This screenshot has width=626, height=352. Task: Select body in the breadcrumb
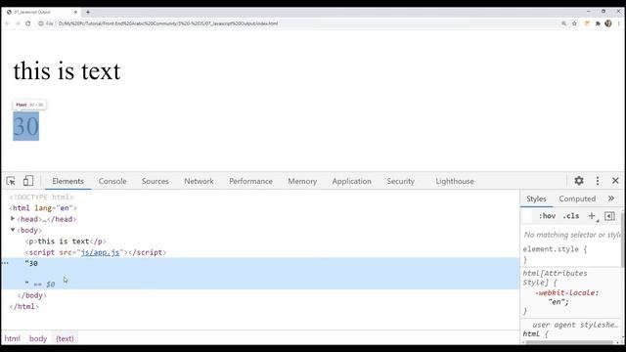click(x=38, y=338)
